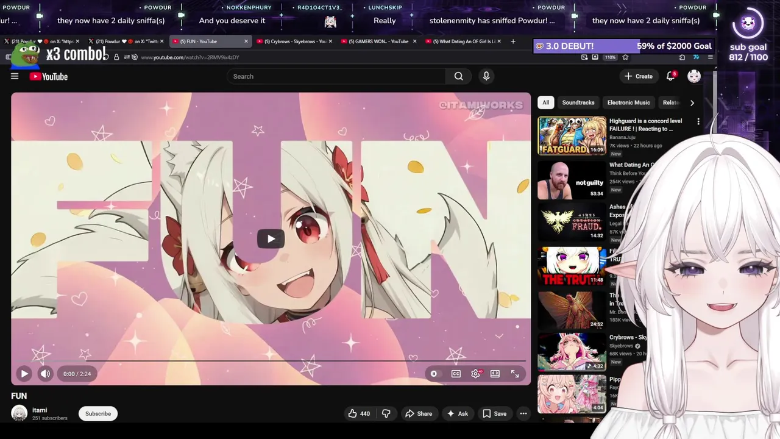Switch to Crybrows - Skyebrows browser tab
The height and width of the screenshot is (439, 780).
point(295,41)
